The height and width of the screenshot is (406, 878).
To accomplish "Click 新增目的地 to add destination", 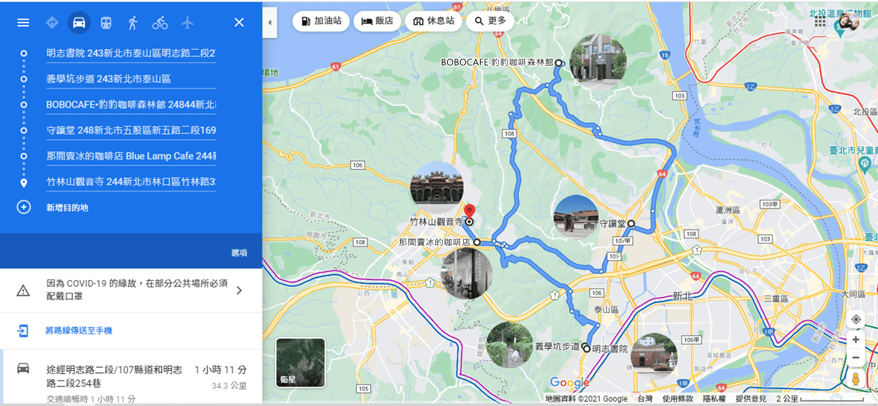I will tap(67, 208).
